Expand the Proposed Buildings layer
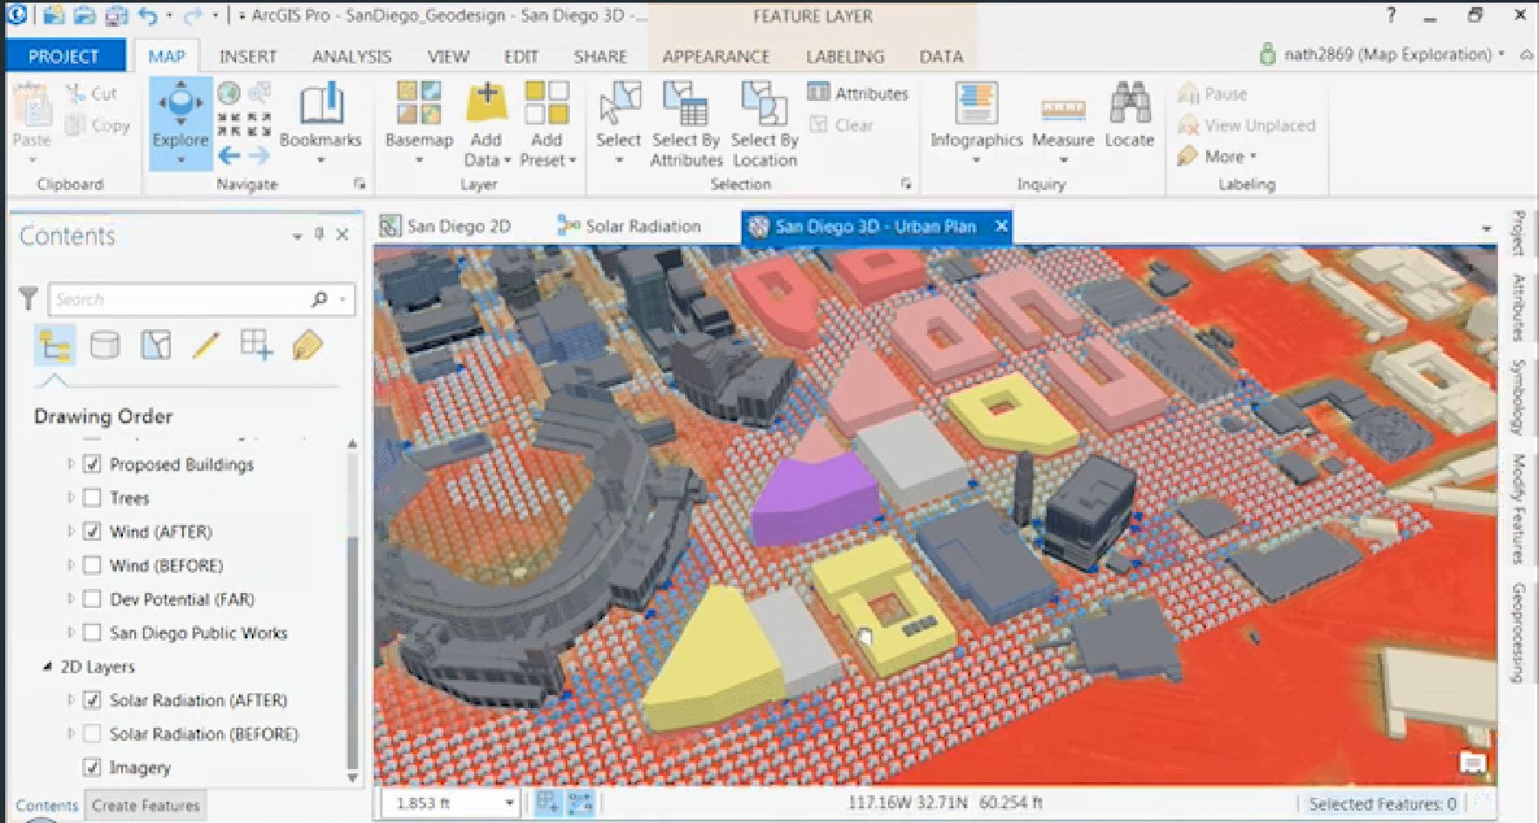Screen dimensions: 1539x823 point(71,464)
